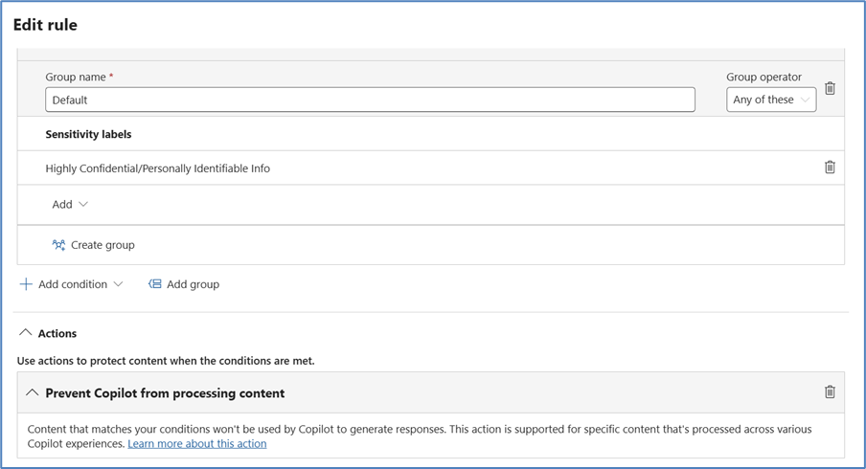Viewport: 866px width, 469px height.
Task: Click the Prevent Copilot from processing content title
Action: [165, 393]
